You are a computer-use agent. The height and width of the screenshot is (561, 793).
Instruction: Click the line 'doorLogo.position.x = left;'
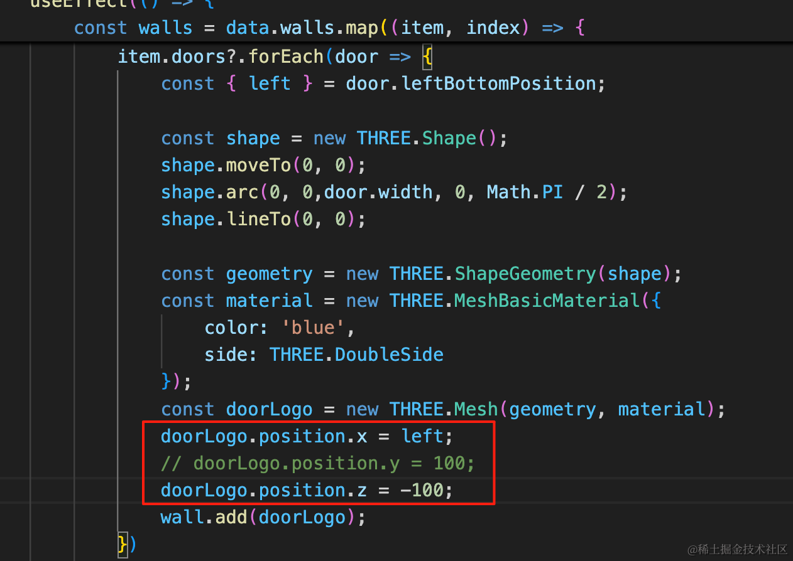click(307, 436)
